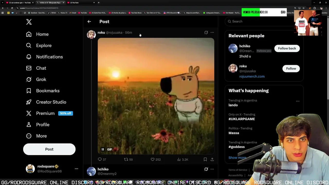Click the browser back button
The width and height of the screenshot is (329, 185).
tap(3, 8)
